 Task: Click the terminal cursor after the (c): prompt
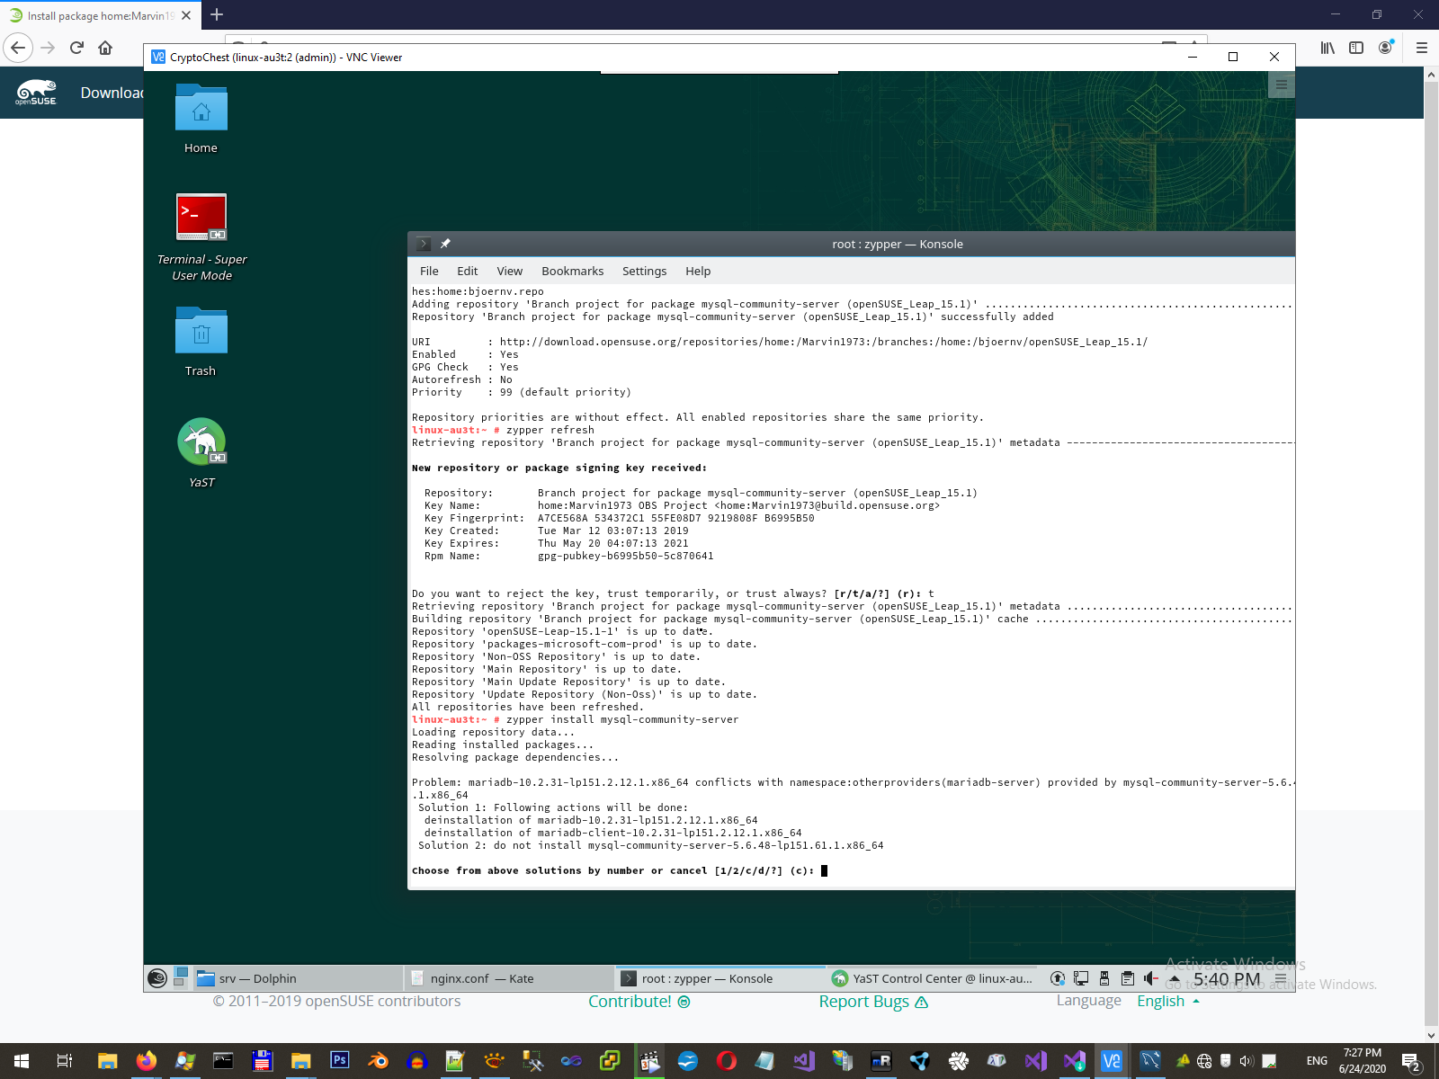(825, 870)
